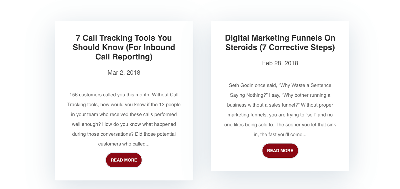
Task: Open the "Steroids (7 Corrective Steps)" title line
Action: 280,47
